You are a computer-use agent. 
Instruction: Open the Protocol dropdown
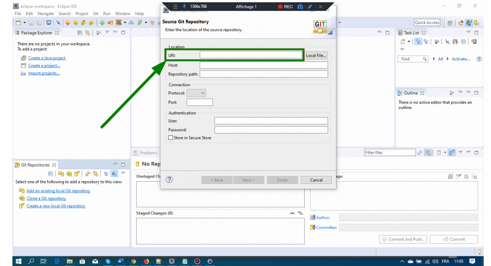(196, 93)
